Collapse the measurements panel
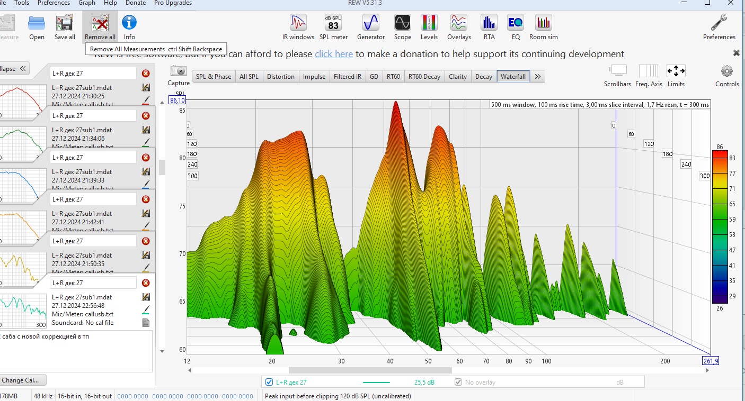This screenshot has height=401, width=745. click(x=14, y=69)
